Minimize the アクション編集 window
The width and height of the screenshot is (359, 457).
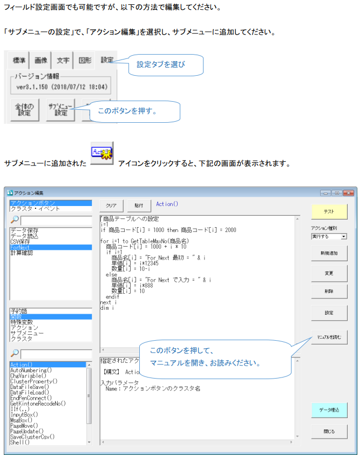point(326,193)
